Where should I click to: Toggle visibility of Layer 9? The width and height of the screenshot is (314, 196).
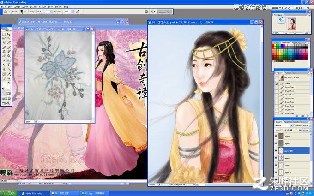tap(276, 158)
